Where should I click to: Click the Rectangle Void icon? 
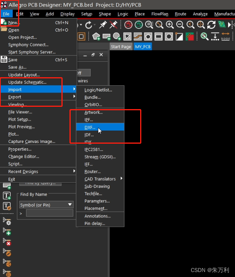[158, 36]
